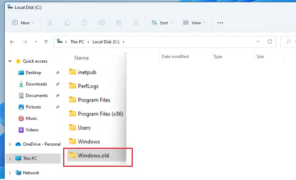Click the pin icon beside Documents
The width and height of the screenshot is (296, 180).
[57, 96]
